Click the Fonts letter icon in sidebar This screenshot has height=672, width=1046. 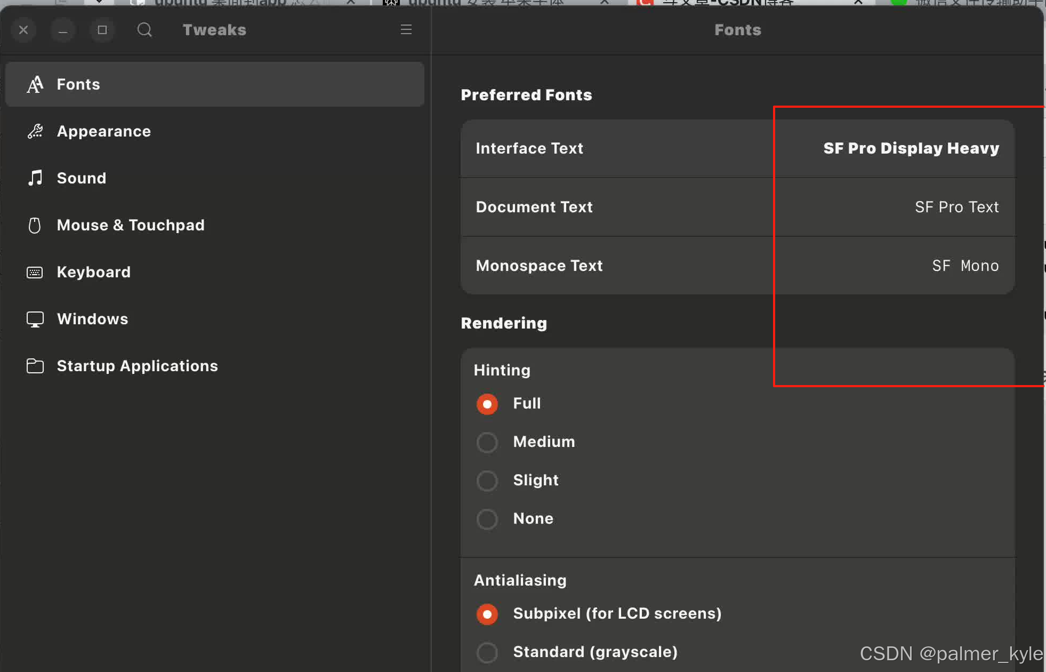[35, 84]
